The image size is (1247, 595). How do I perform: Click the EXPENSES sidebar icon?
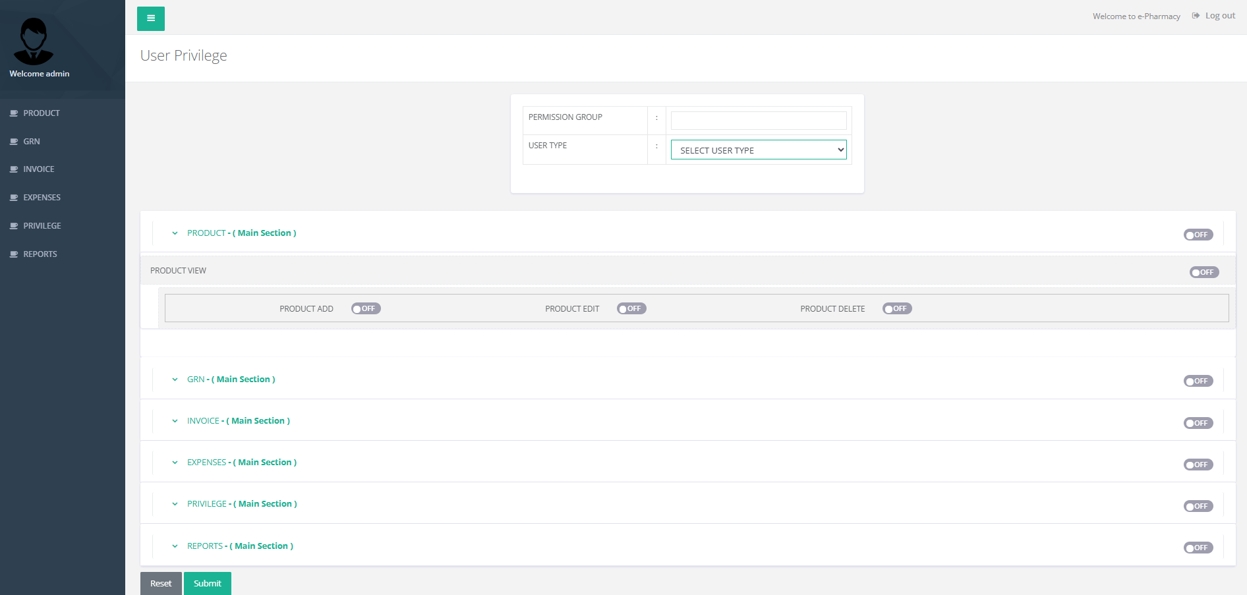pos(14,197)
